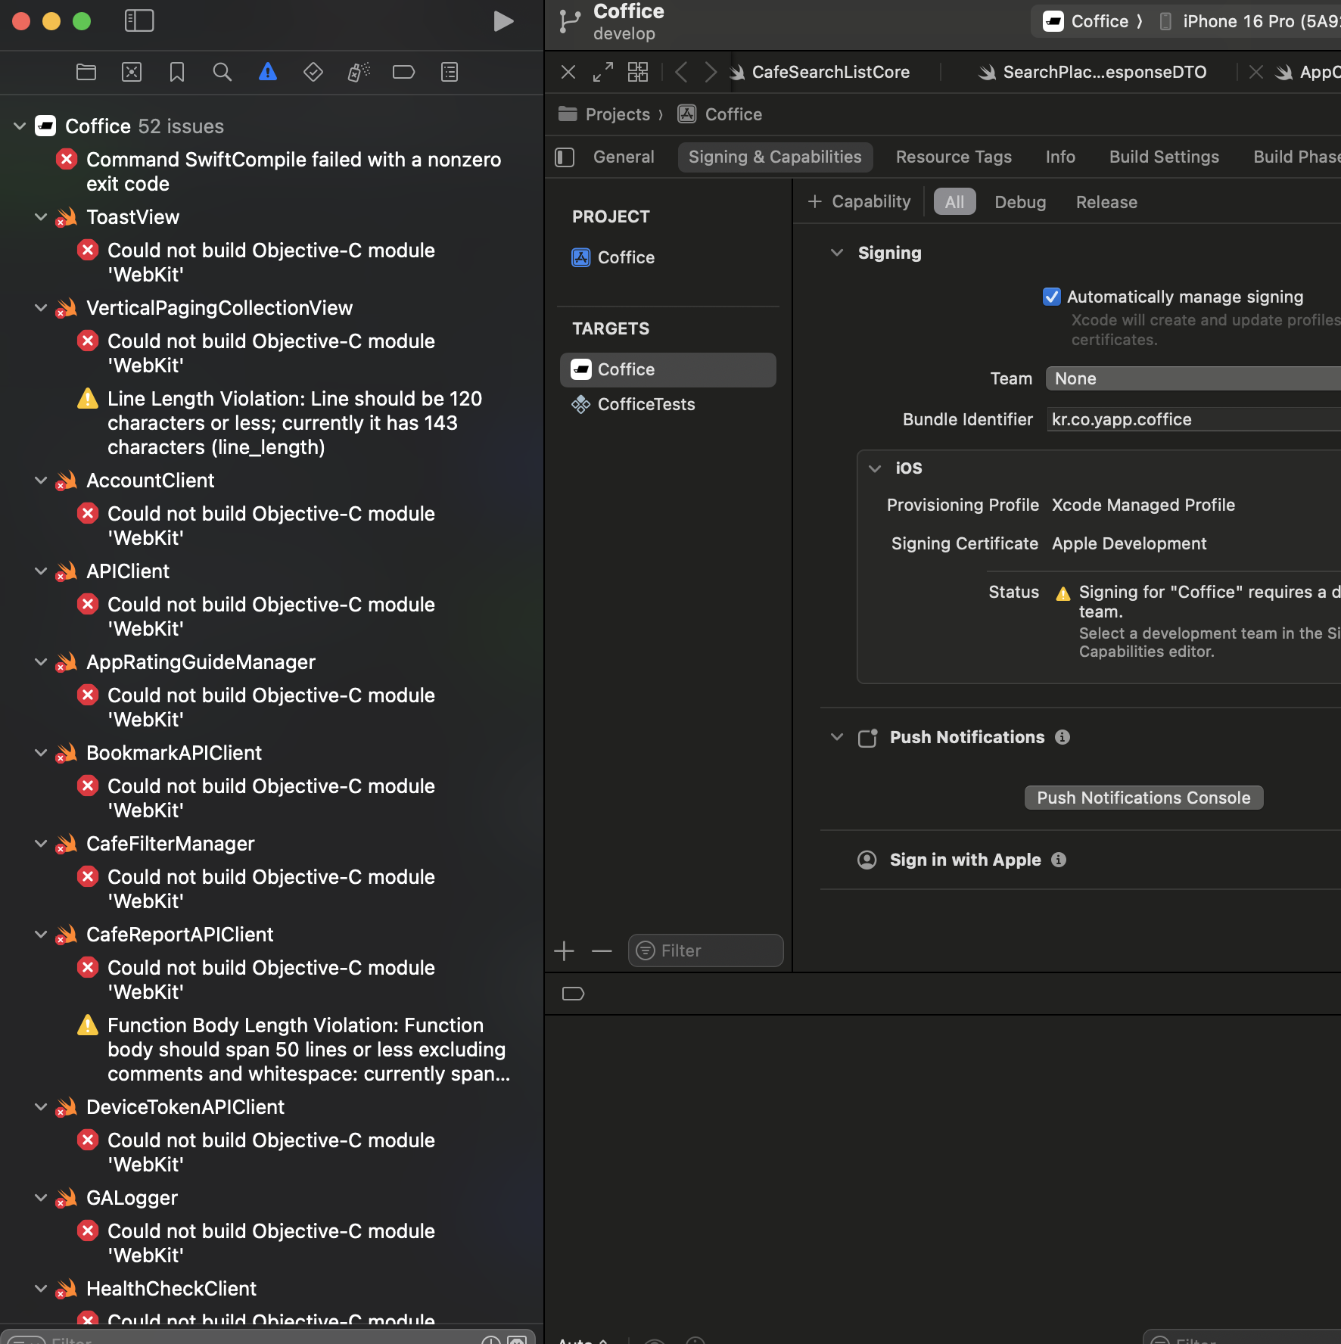Viewport: 1341px width, 1344px height.
Task: Collapse the CafeReportAPIClient issue group
Action: [41, 935]
